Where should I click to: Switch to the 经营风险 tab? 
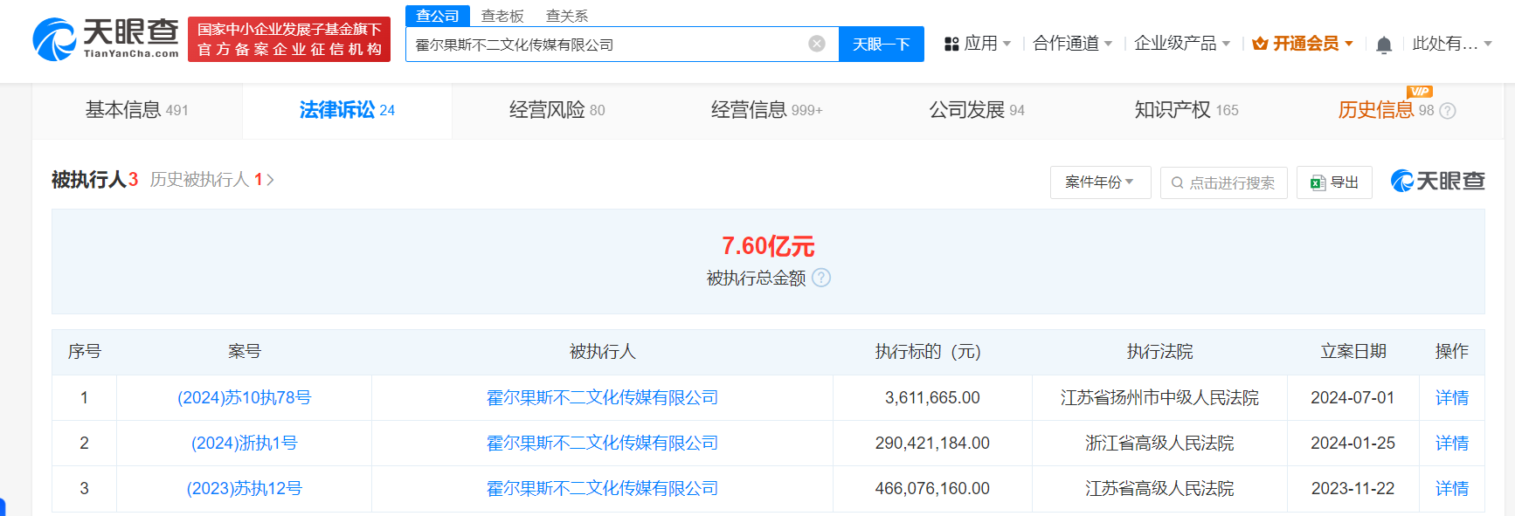tap(557, 110)
